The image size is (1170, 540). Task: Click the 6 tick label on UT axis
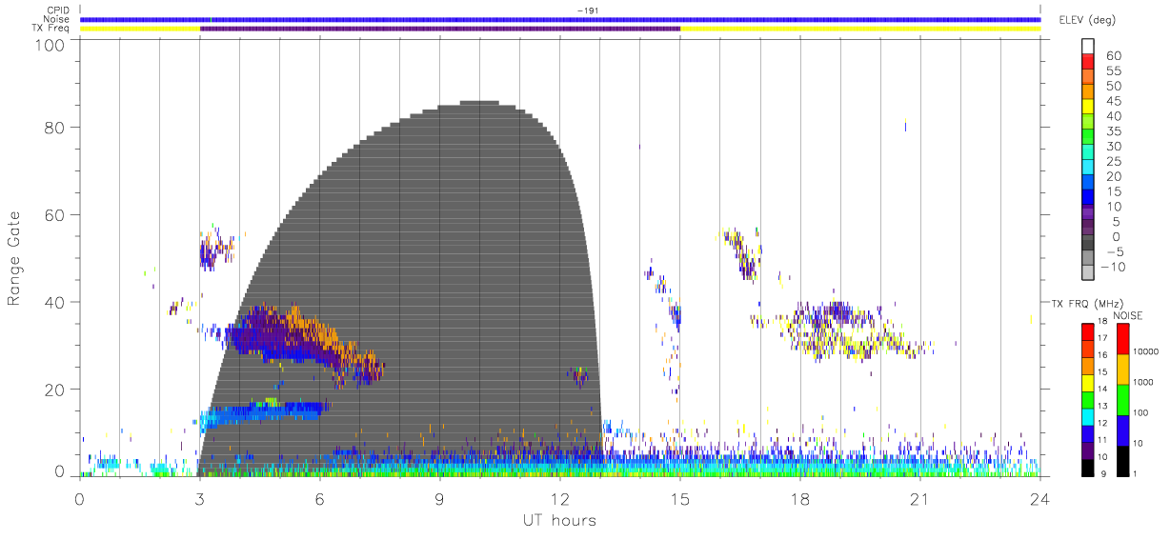pos(320,498)
